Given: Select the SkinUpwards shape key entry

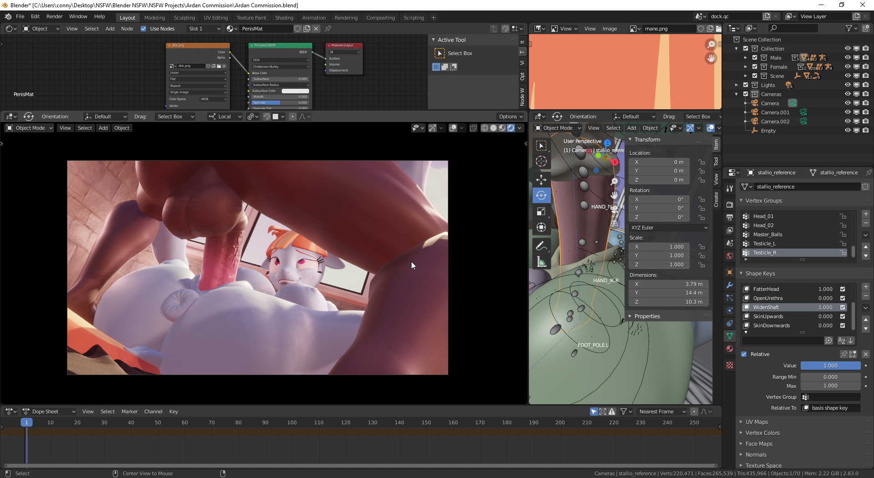Looking at the screenshot, I should pos(768,316).
